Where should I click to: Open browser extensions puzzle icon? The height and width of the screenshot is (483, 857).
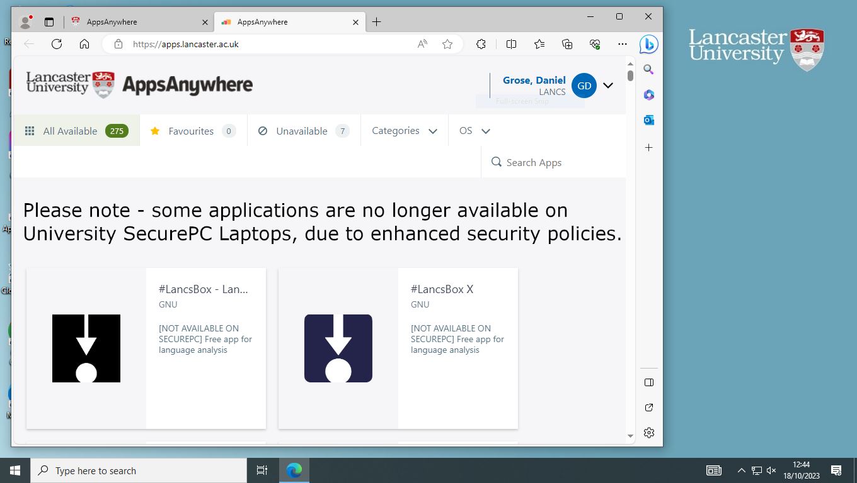tap(481, 44)
